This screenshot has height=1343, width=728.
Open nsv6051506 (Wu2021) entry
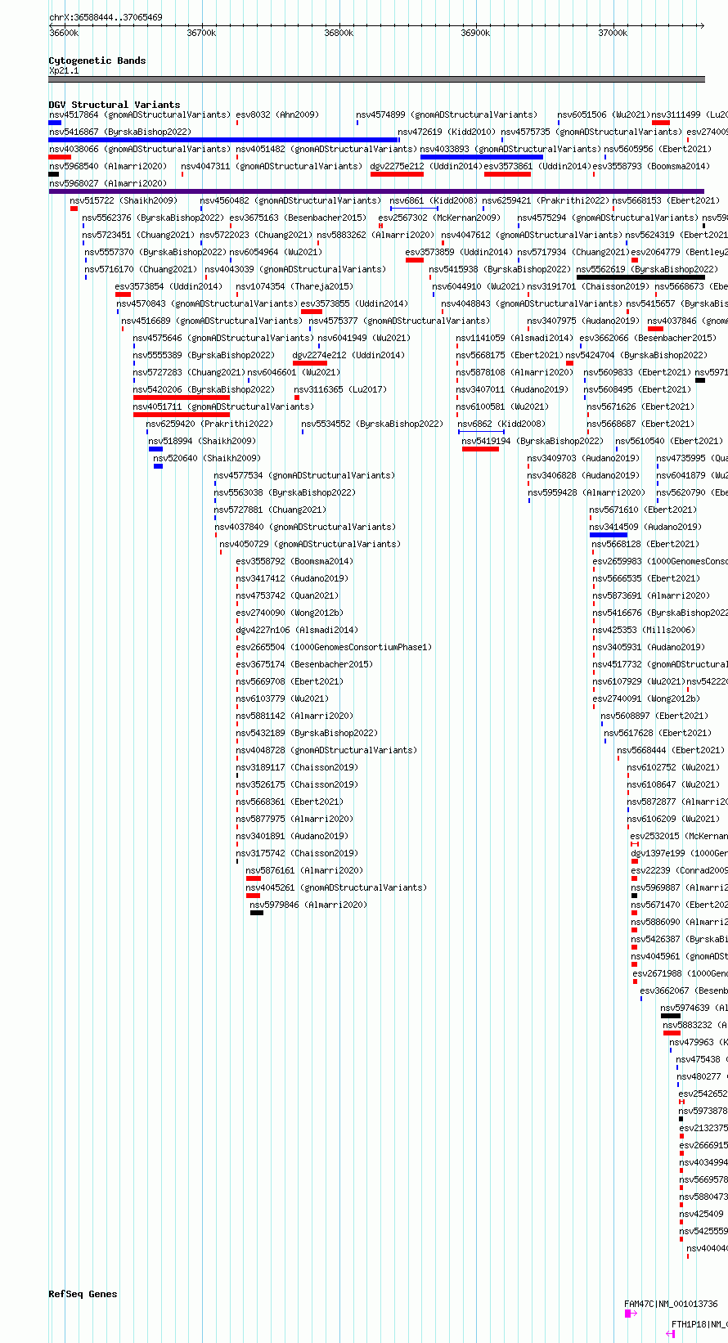pos(604,115)
